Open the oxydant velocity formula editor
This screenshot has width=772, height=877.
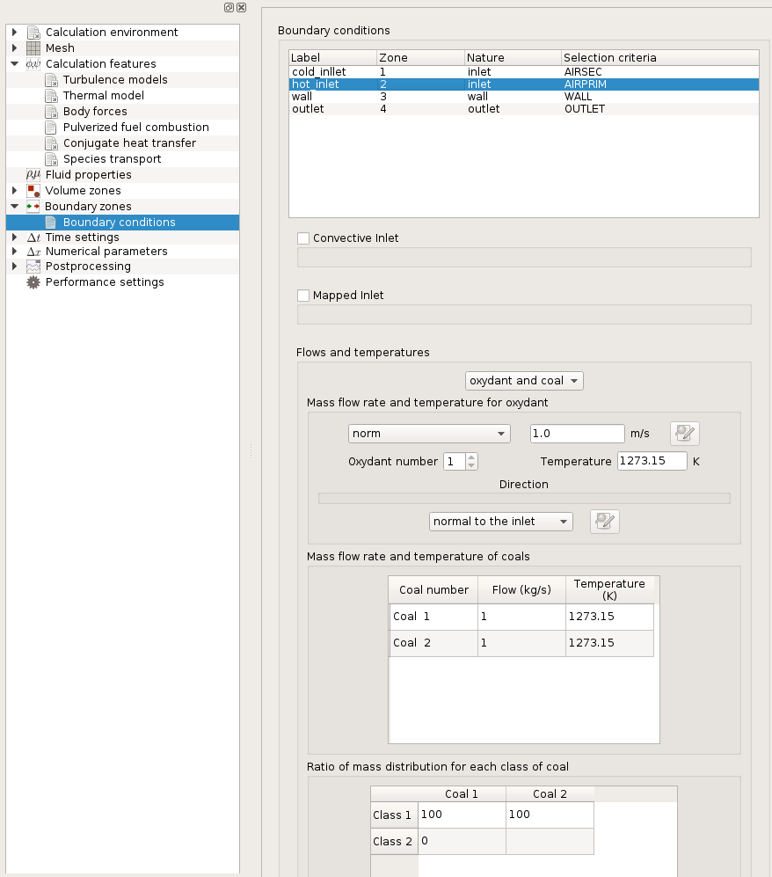(685, 434)
